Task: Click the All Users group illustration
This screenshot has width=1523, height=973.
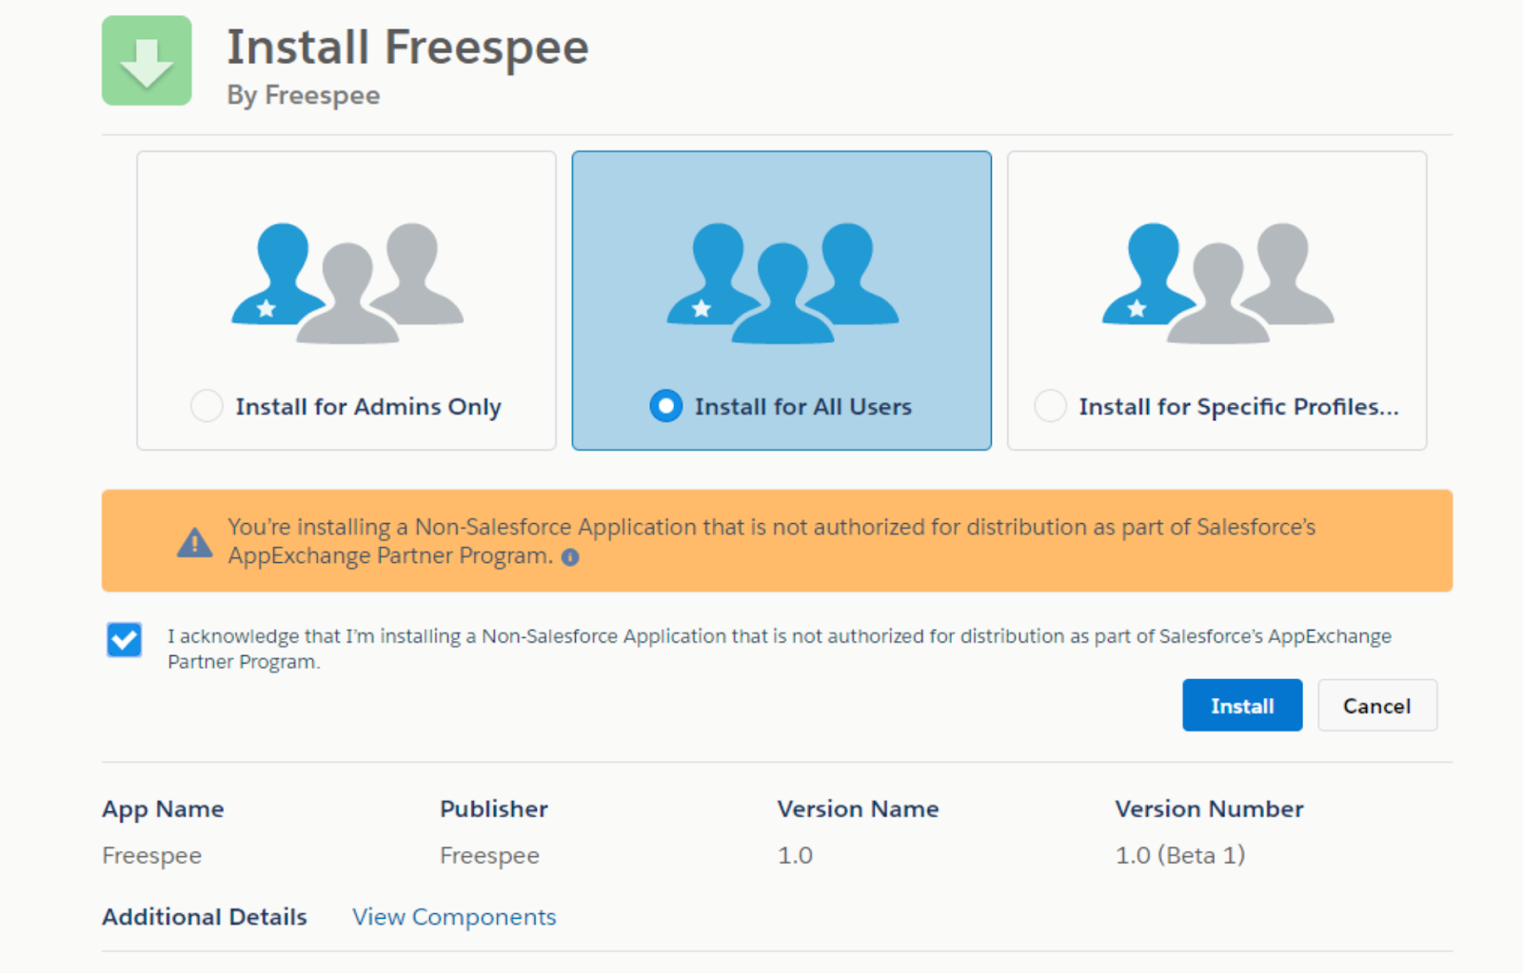Action: point(782,282)
